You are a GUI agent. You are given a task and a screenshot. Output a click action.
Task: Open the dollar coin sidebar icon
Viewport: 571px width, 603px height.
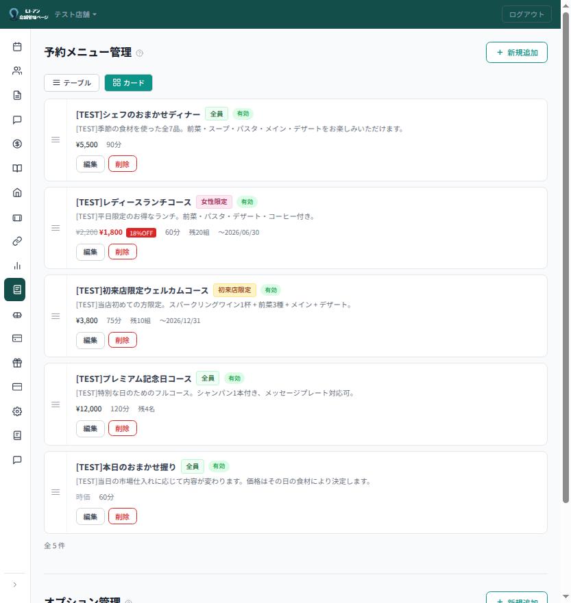(x=17, y=144)
